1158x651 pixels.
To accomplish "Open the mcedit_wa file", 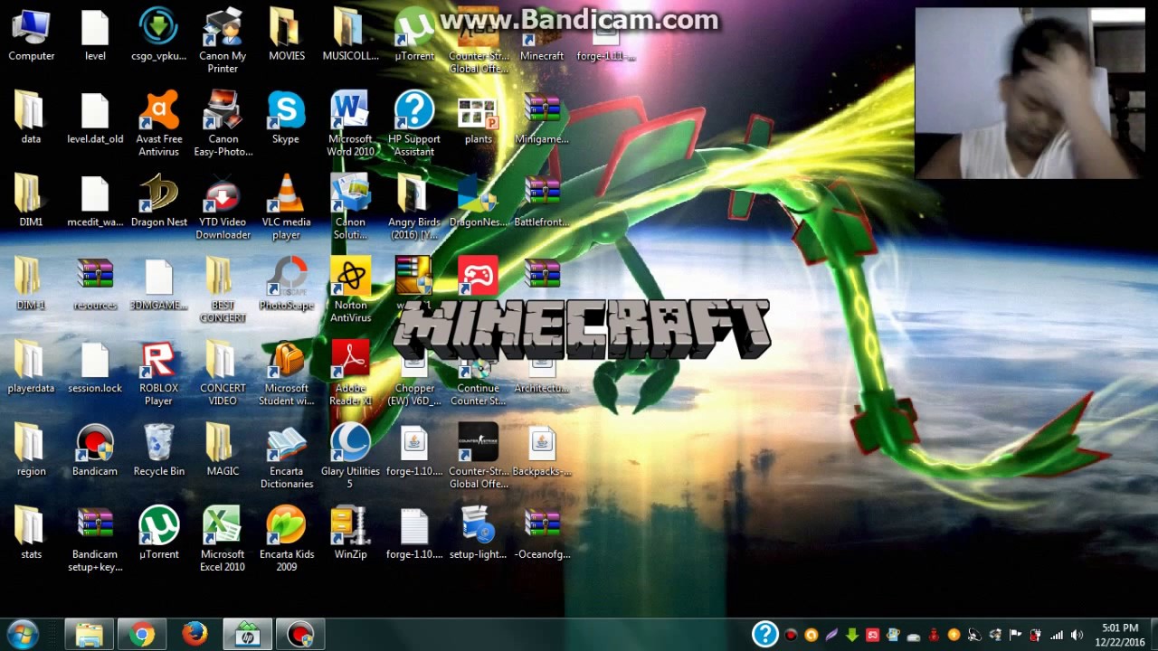I will pos(95,201).
